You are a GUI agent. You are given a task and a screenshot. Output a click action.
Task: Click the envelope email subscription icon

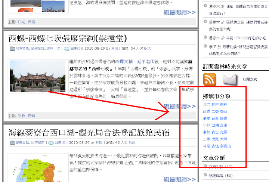[x=229, y=79]
